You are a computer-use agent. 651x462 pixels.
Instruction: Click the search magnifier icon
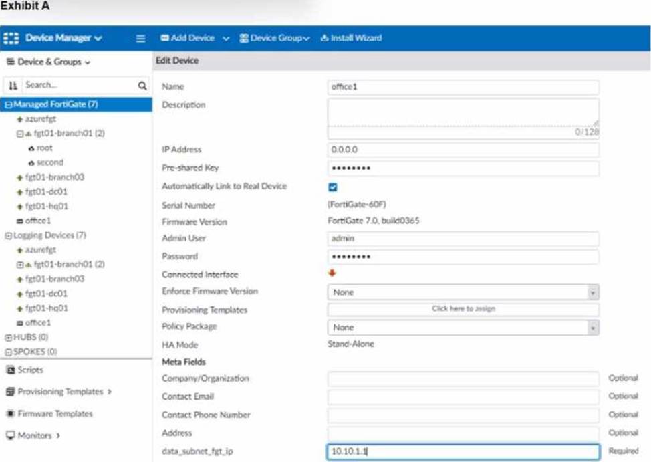coord(142,86)
